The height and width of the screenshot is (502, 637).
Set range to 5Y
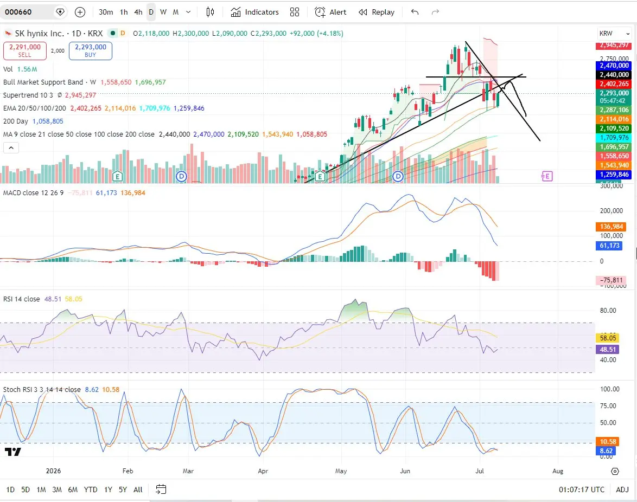(x=123, y=490)
